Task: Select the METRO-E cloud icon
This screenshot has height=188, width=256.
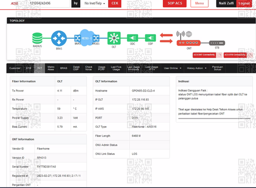Action: coord(87,38)
